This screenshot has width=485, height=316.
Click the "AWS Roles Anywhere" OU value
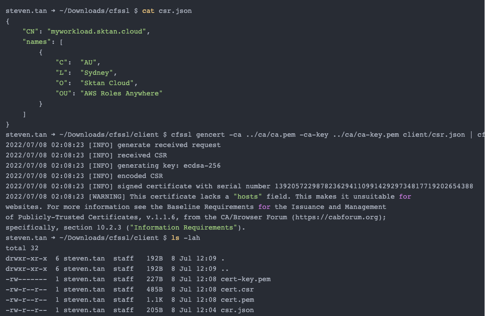click(122, 93)
